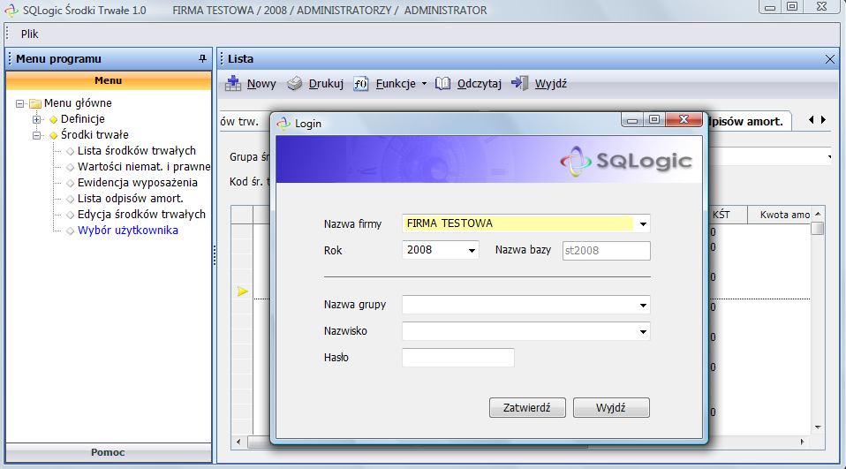The width and height of the screenshot is (846, 469).
Task: Collapse the Środki trwałe tree node
Action: (x=37, y=135)
